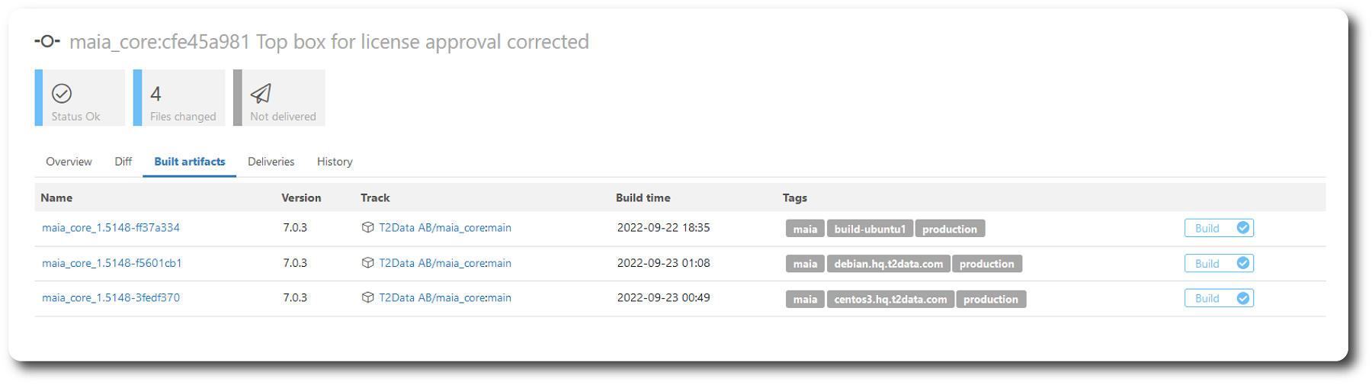The width and height of the screenshot is (1372, 385).
Task: Open artifact maia_core_1.5148-ff37a334 link
Action: click(x=111, y=227)
